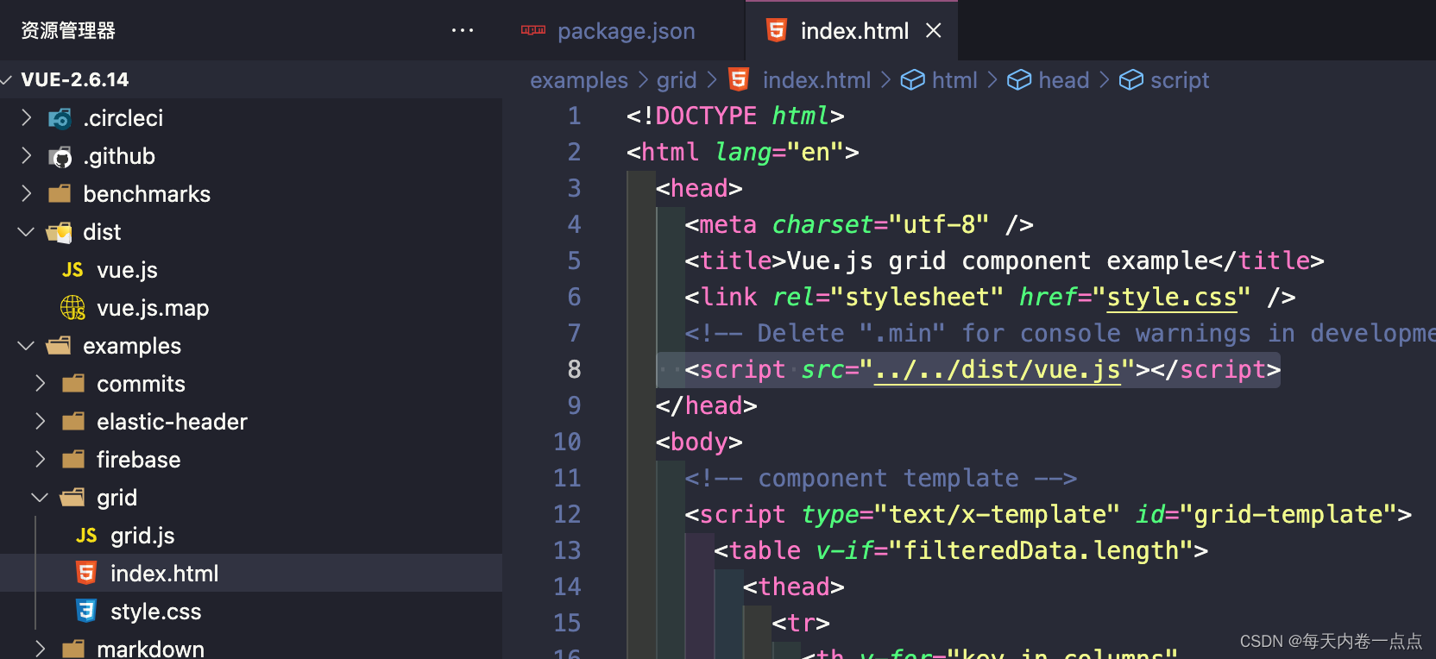Image resolution: width=1436 pixels, height=659 pixels.
Task: Click the open grid folder icon
Action: [73, 498]
